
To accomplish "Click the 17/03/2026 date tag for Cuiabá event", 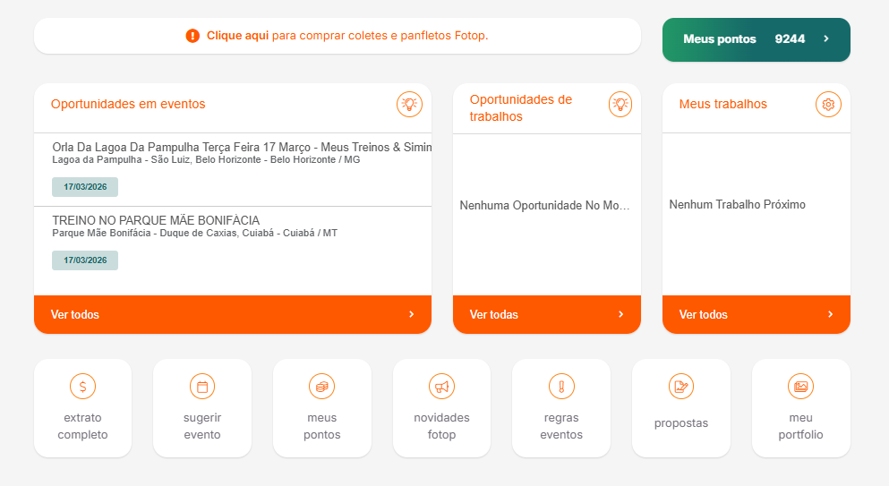I will (85, 260).
